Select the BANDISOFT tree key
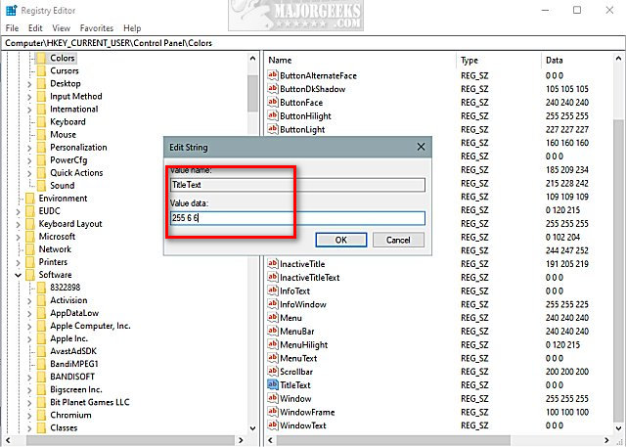626x447 pixels. pyautogui.click(x=72, y=377)
